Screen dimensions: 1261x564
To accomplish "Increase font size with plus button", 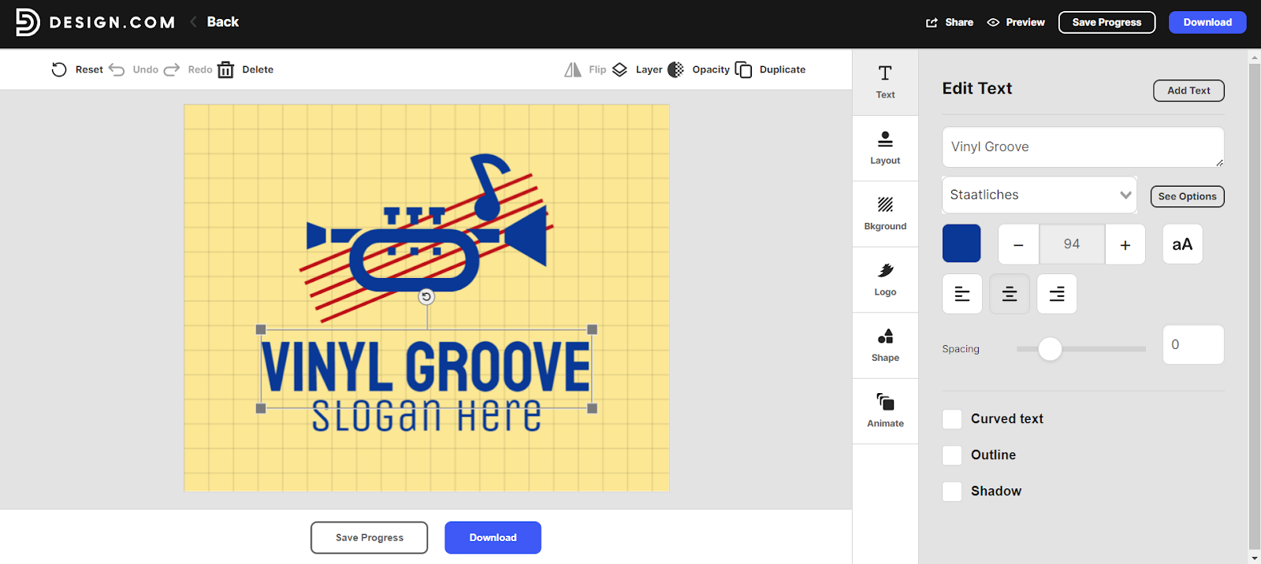I will click(x=1125, y=244).
